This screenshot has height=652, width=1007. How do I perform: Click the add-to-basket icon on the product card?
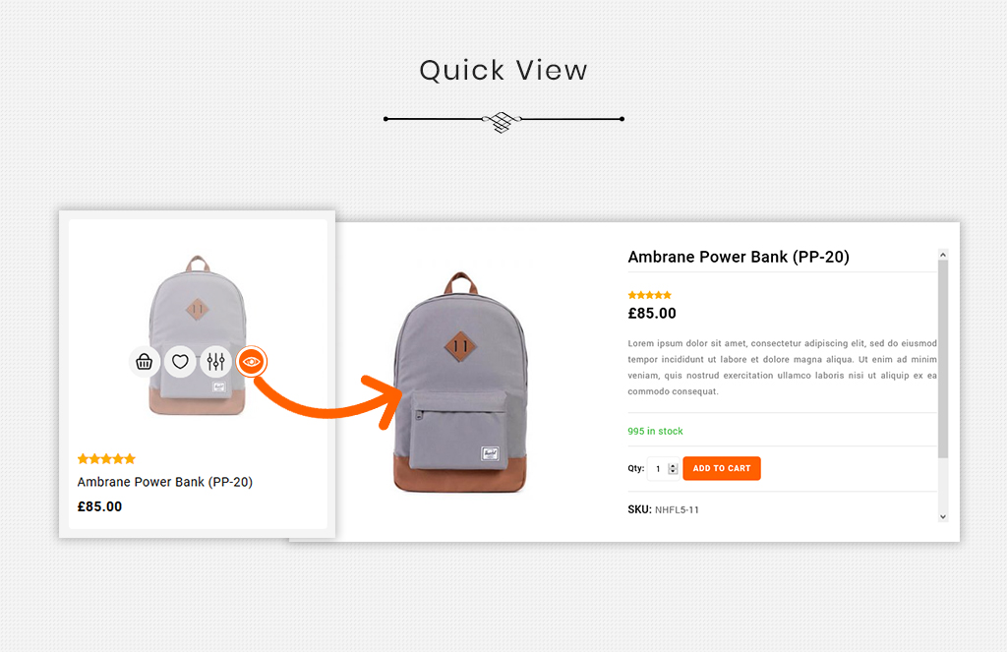[x=145, y=362]
